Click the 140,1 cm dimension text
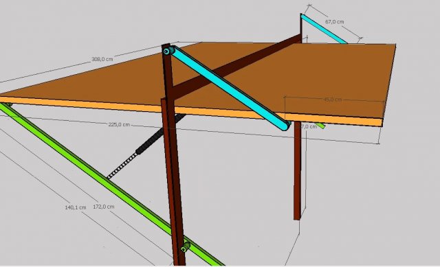440x267 pixels. pyautogui.click(x=75, y=207)
